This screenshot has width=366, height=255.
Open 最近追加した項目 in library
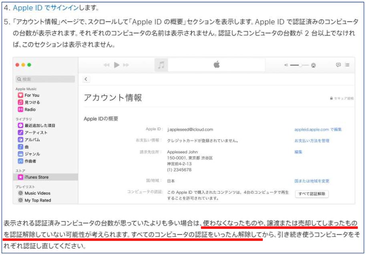[x=40, y=126]
